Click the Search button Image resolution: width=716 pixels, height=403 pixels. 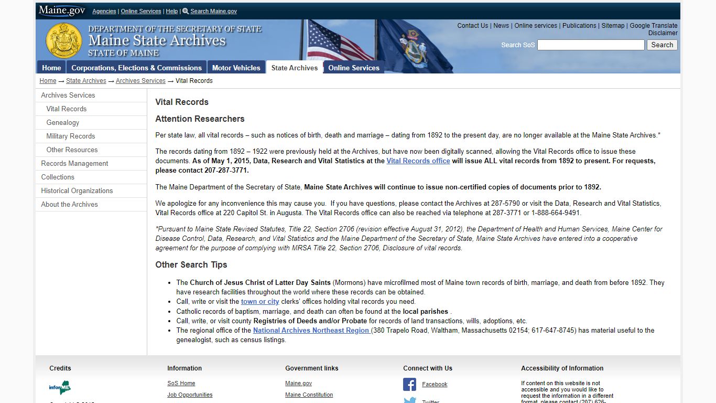coord(662,45)
